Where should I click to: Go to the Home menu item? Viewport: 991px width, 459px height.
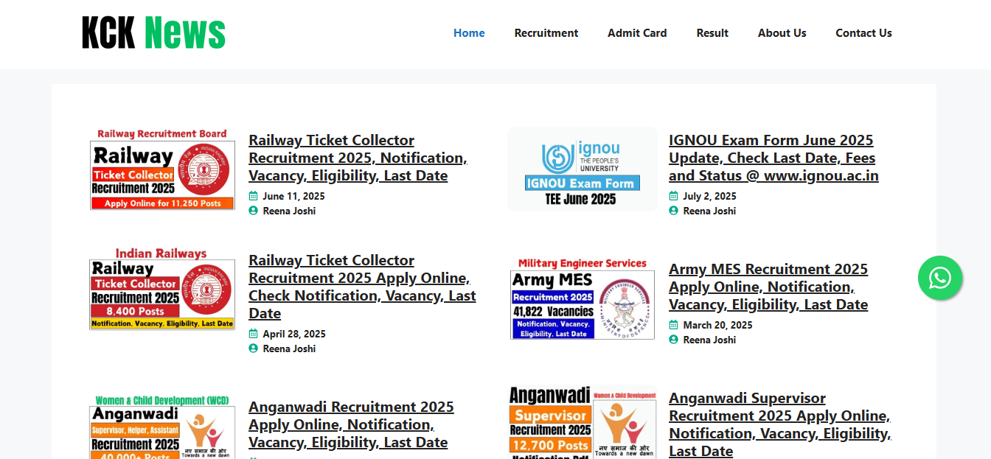(469, 33)
